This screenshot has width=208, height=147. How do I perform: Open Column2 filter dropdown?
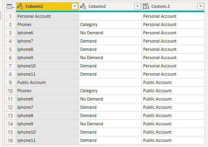pos(138,6)
